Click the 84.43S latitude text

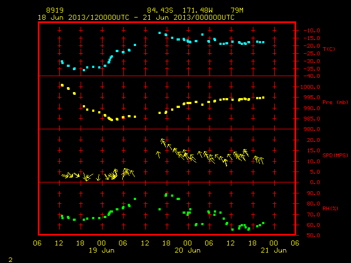click(x=160, y=10)
